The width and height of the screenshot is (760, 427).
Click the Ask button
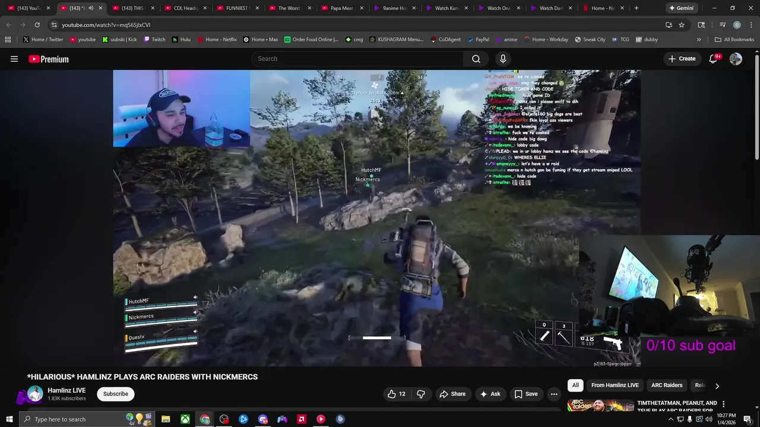click(490, 394)
